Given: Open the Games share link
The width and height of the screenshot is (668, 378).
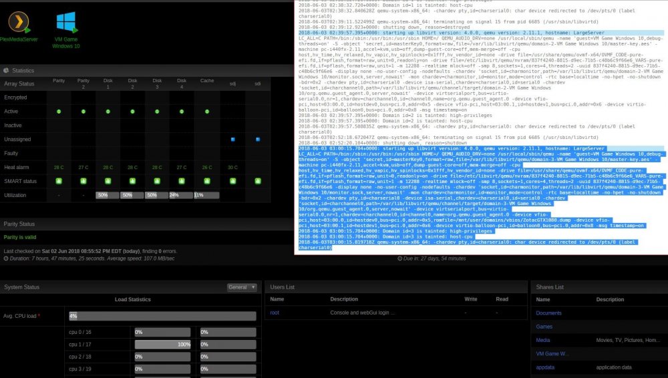Looking at the screenshot, I should (544, 327).
